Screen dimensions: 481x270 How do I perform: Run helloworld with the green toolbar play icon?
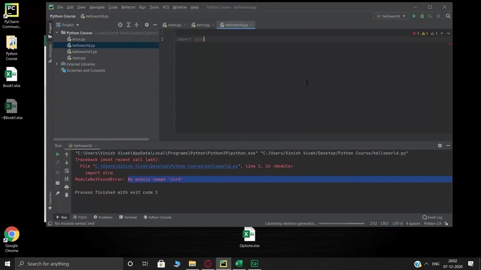414,16
